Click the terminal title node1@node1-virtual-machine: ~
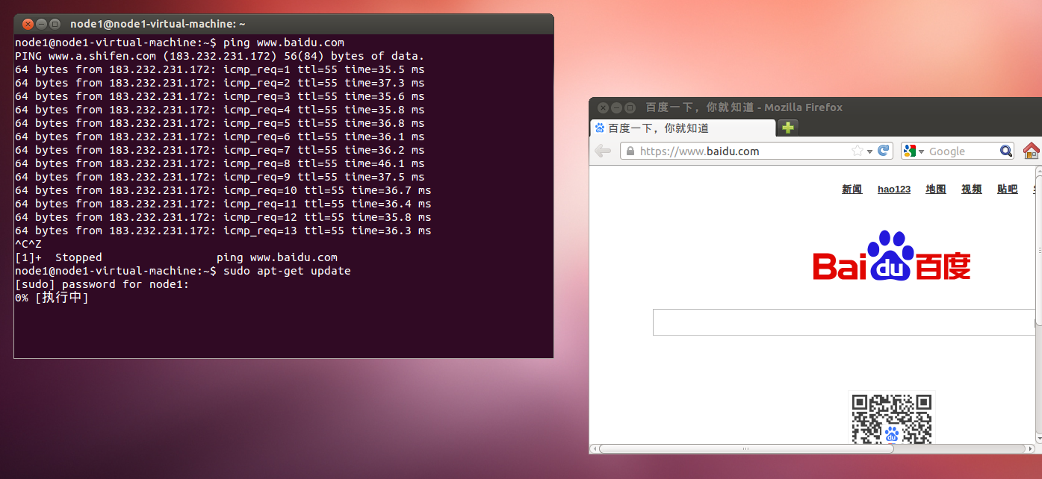Viewport: 1042px width, 479px height. click(158, 24)
